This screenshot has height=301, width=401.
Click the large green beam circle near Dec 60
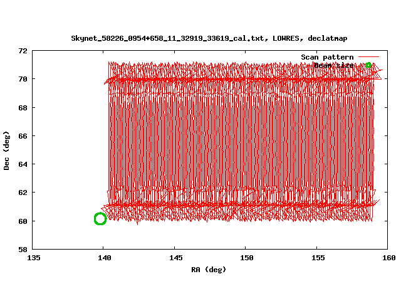(x=100, y=219)
